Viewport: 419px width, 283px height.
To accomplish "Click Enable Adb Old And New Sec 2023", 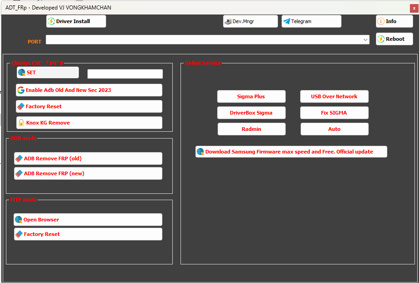I will tap(68, 90).
